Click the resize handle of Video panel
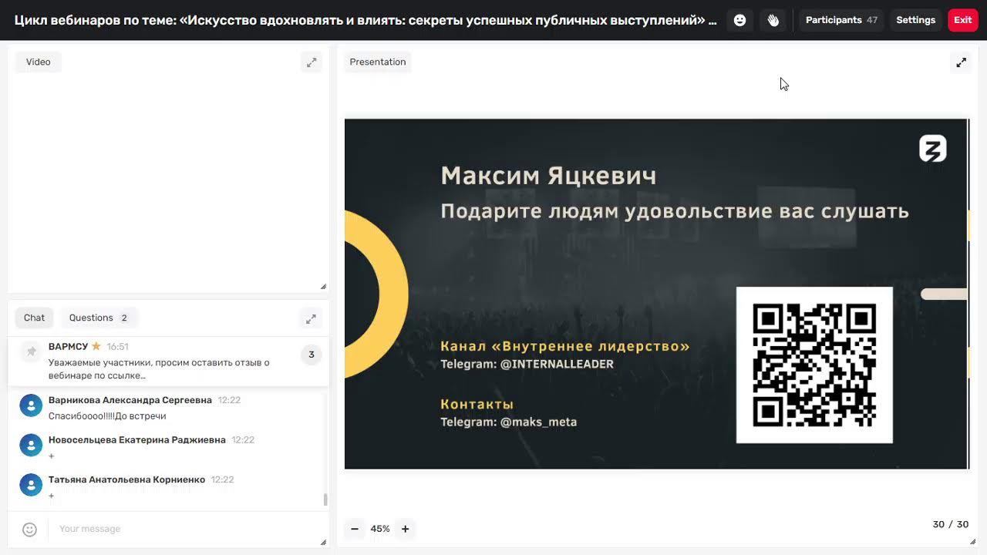Viewport: 987px width, 555px height. (323, 287)
